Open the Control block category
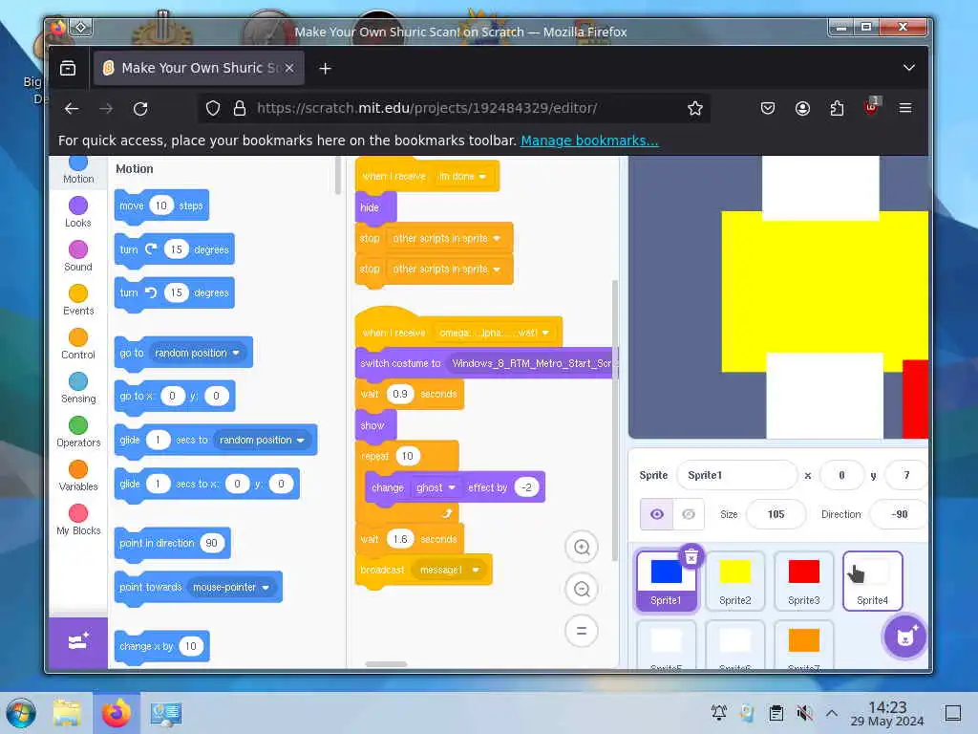The image size is (978, 734). click(78, 343)
